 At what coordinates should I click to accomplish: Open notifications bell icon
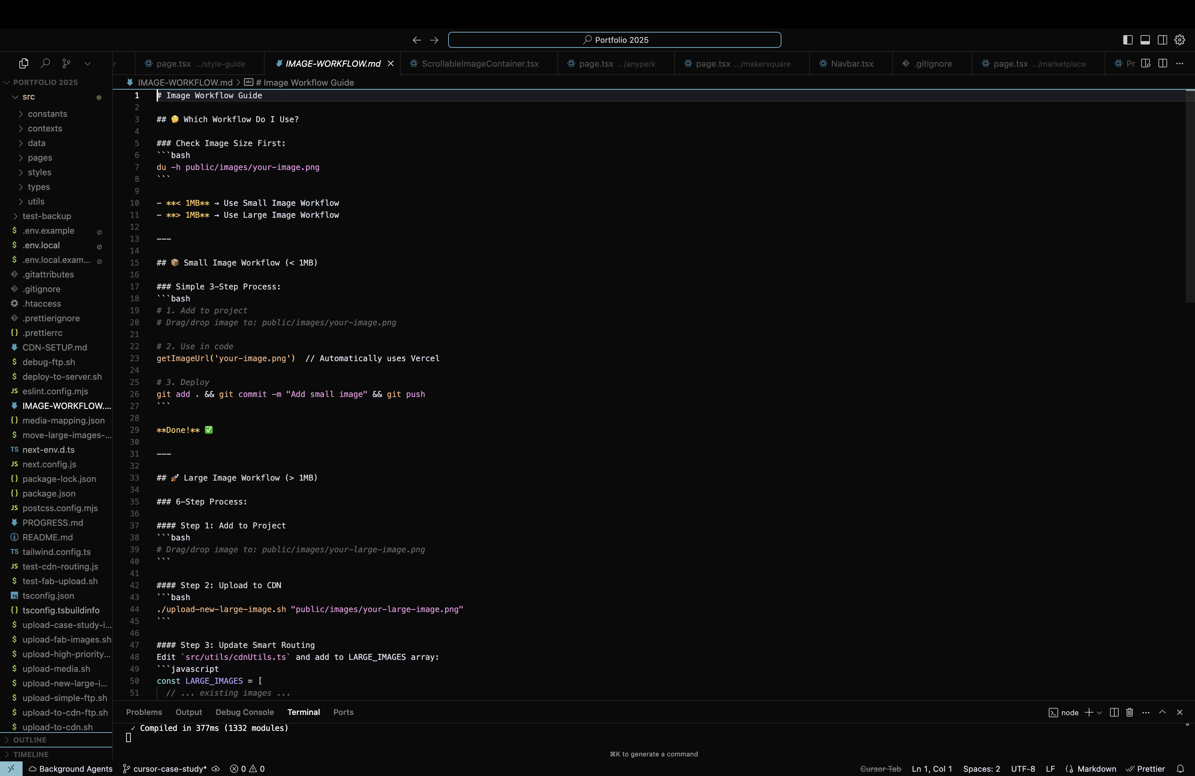[x=1180, y=769]
